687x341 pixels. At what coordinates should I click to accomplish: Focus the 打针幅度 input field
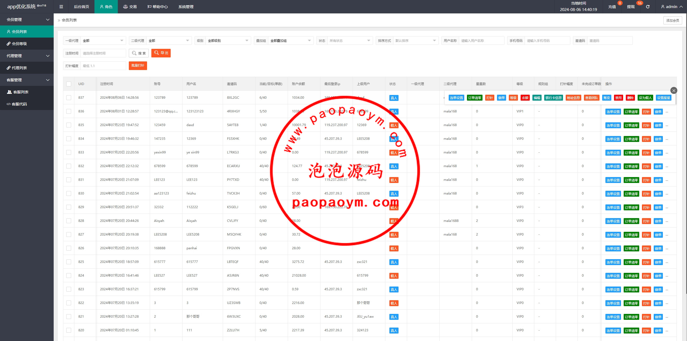coord(103,66)
